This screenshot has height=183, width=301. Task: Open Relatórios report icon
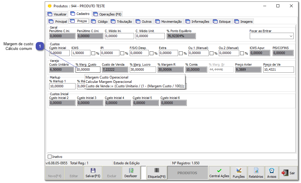(256, 170)
